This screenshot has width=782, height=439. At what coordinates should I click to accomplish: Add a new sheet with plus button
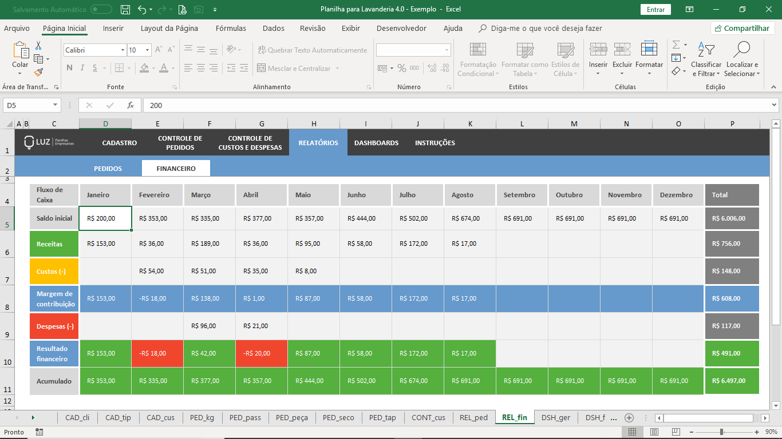(x=629, y=417)
